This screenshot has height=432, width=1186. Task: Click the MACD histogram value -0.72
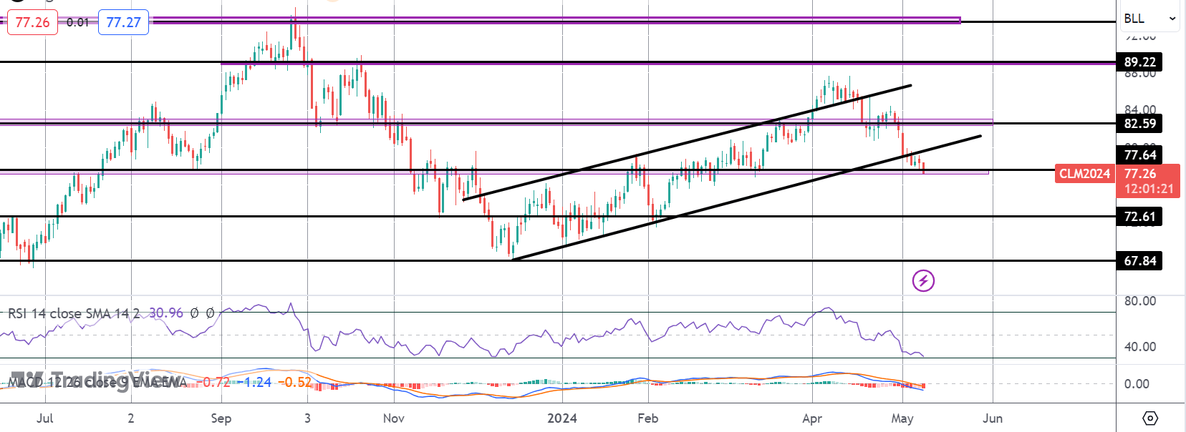click(x=215, y=382)
